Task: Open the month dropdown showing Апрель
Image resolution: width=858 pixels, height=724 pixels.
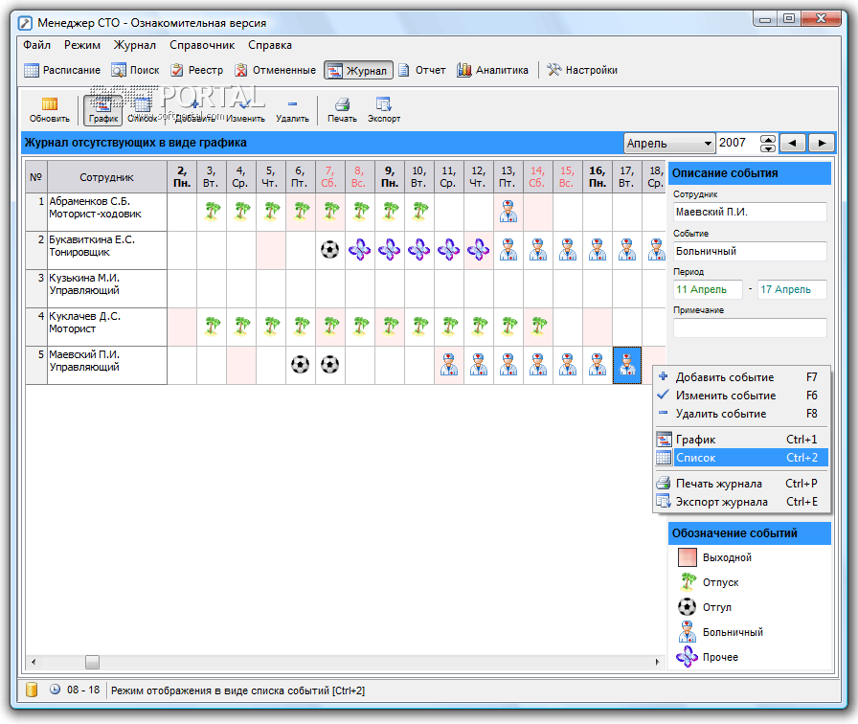Action: [x=669, y=143]
